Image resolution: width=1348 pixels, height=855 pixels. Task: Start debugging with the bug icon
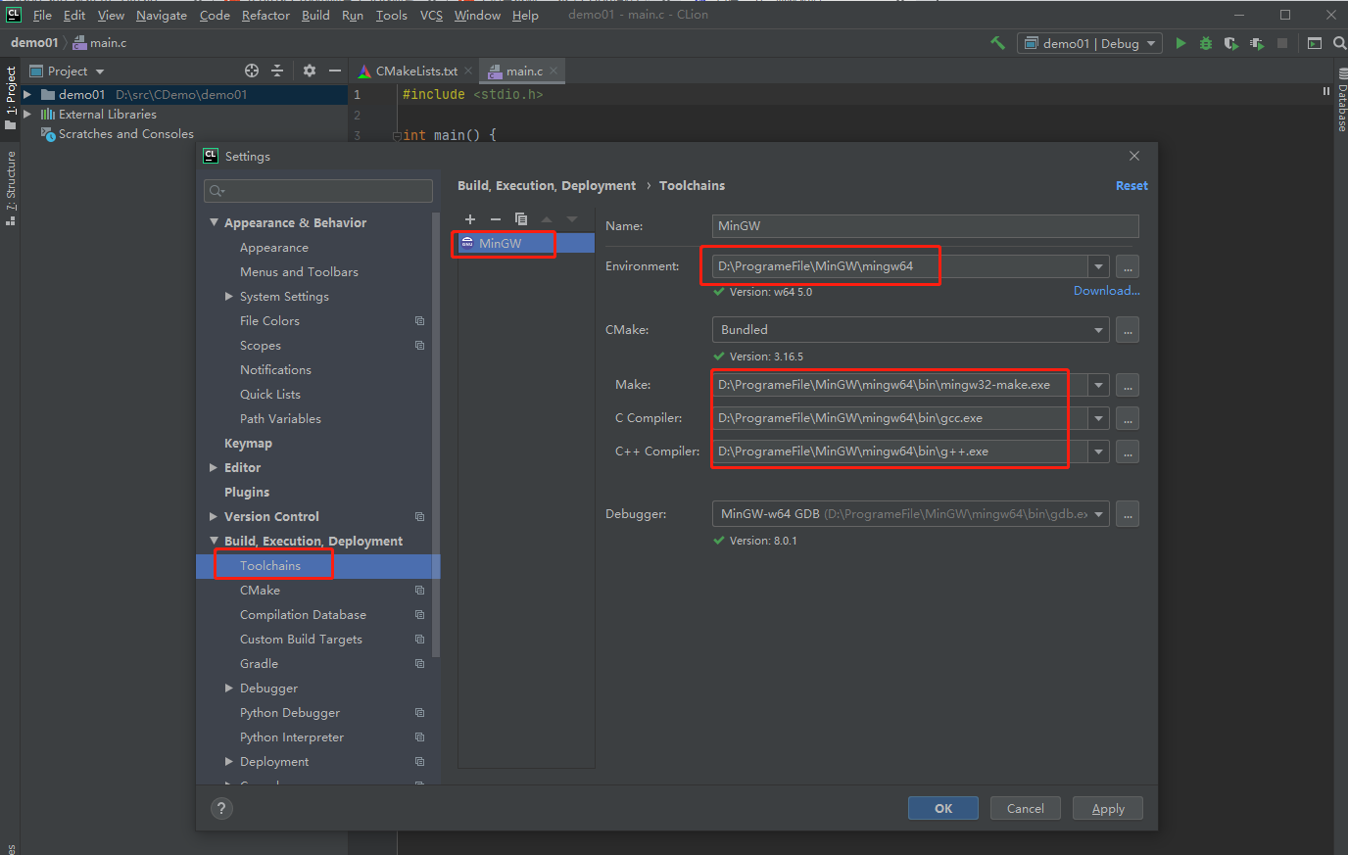click(x=1206, y=43)
